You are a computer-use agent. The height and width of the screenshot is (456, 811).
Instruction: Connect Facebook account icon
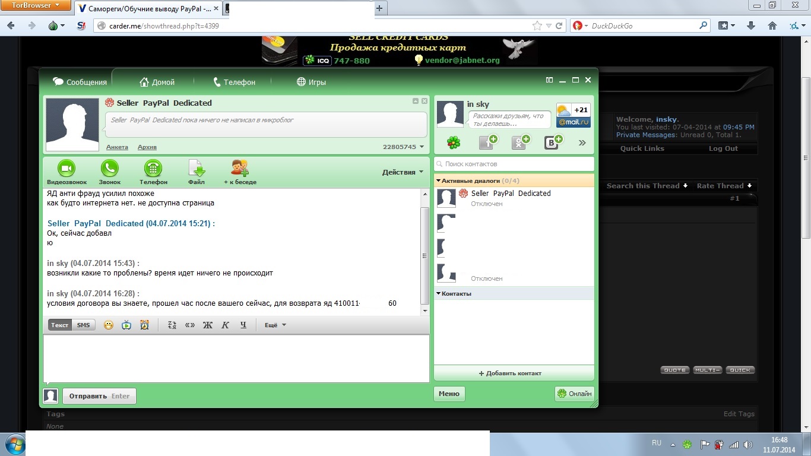488,142
